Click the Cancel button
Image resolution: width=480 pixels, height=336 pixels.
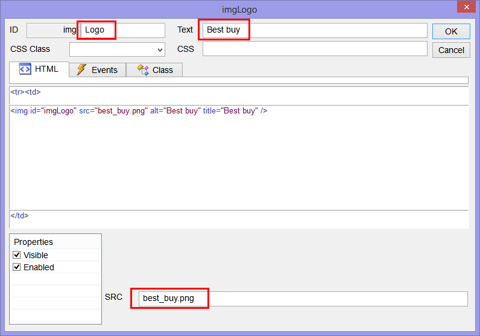[x=451, y=50]
